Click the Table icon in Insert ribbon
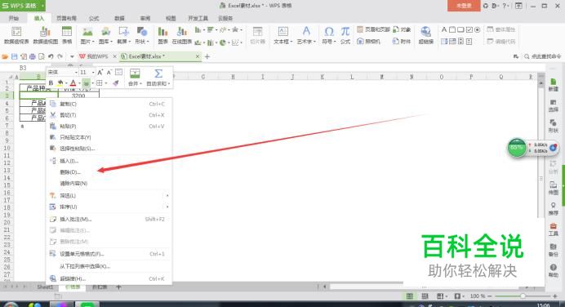The width and height of the screenshot is (565, 307). 67,35
